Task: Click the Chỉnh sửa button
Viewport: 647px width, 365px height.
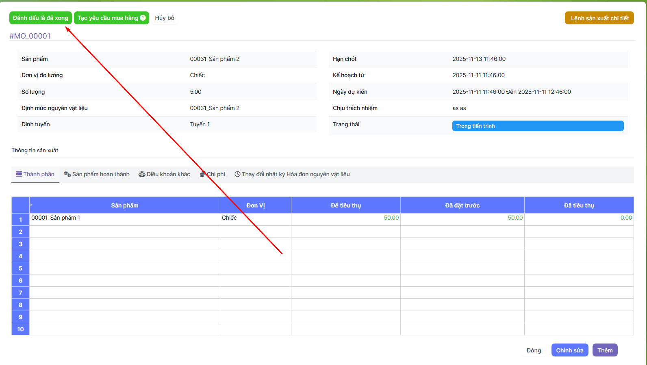Action: [569, 350]
